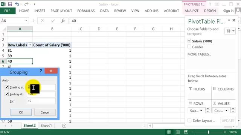
Task: Open Sala... field dropdown in ROWS area
Action: click(201, 111)
